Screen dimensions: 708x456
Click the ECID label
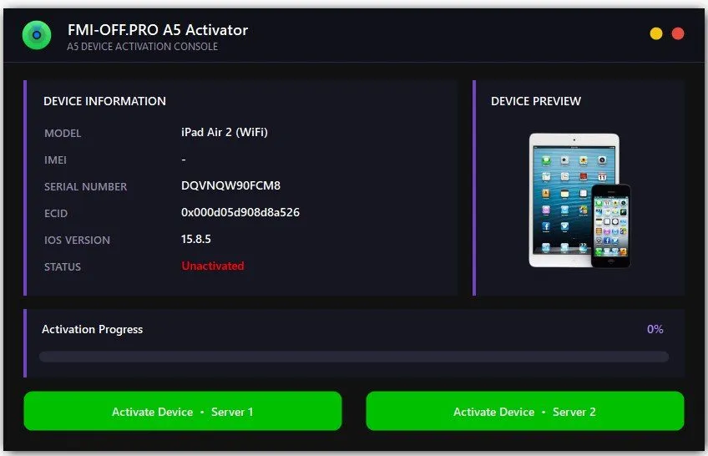56,213
